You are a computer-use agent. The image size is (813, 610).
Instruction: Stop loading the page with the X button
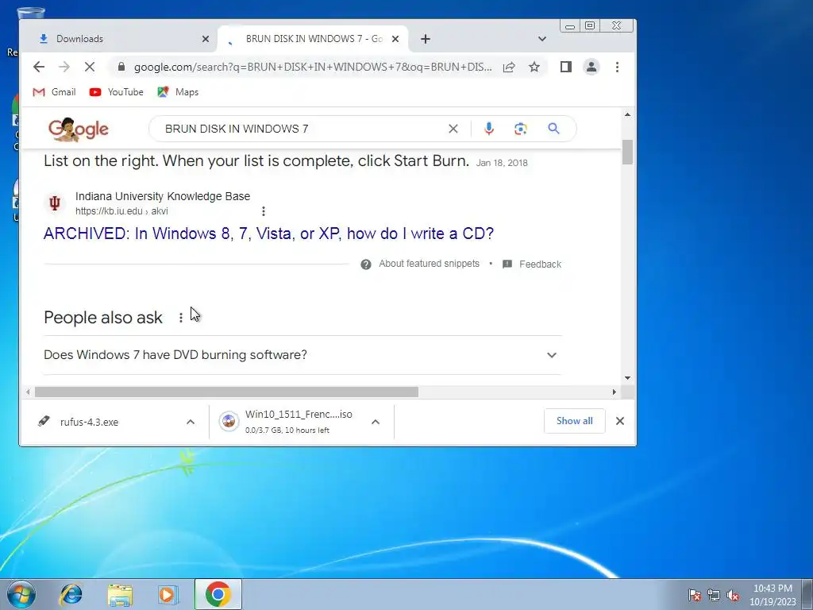pyautogui.click(x=89, y=67)
